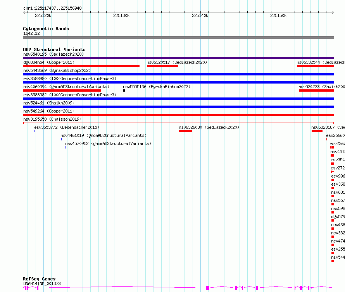Open variant nsv3195658 (Chaisson2019) label
345x292 pixels.
tap(52, 119)
